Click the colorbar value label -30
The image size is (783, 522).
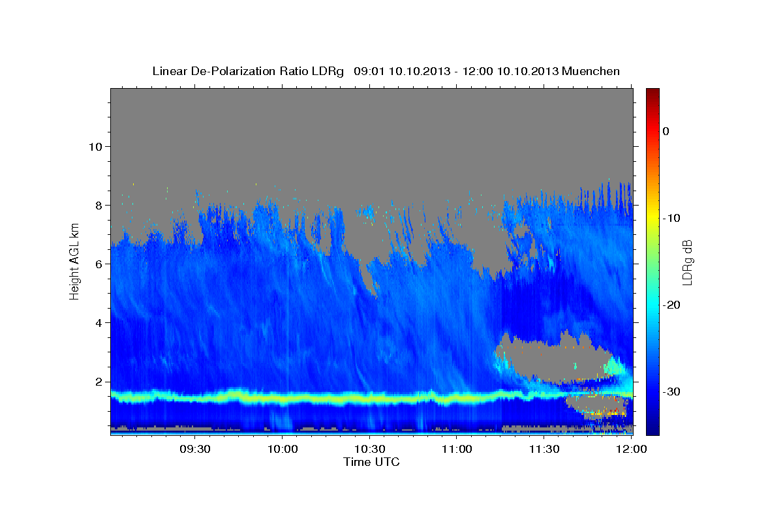tap(672, 391)
